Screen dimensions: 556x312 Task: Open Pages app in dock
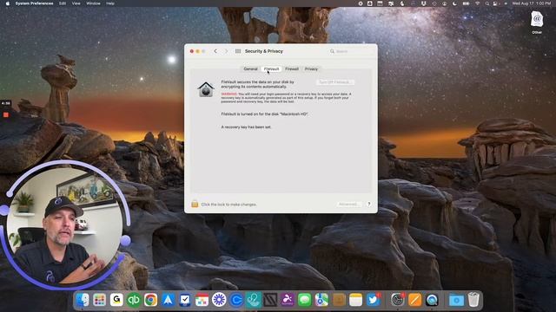click(414, 300)
